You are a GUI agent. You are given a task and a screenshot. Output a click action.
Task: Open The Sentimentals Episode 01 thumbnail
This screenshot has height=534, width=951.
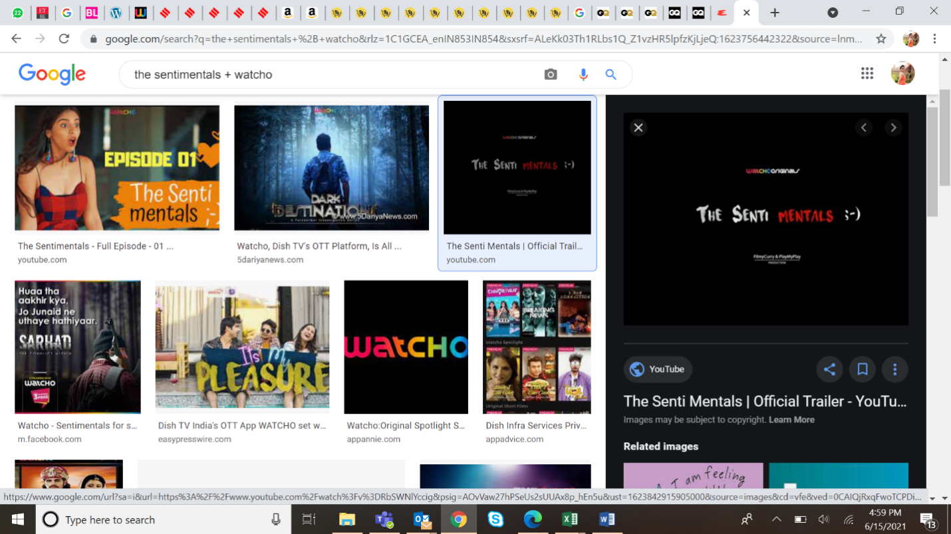[x=117, y=168]
